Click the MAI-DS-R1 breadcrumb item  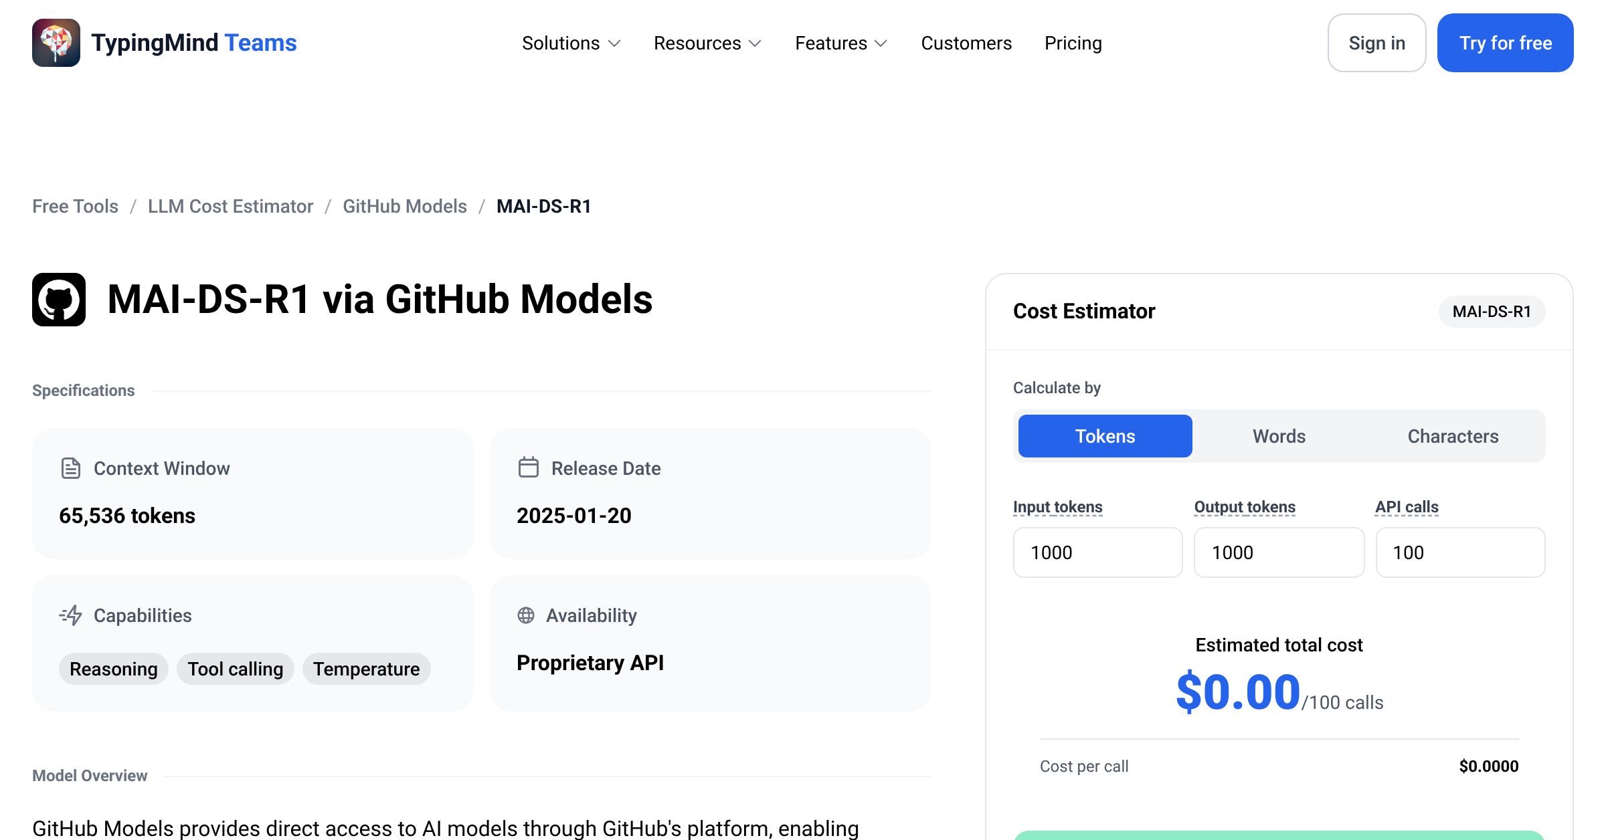click(544, 206)
